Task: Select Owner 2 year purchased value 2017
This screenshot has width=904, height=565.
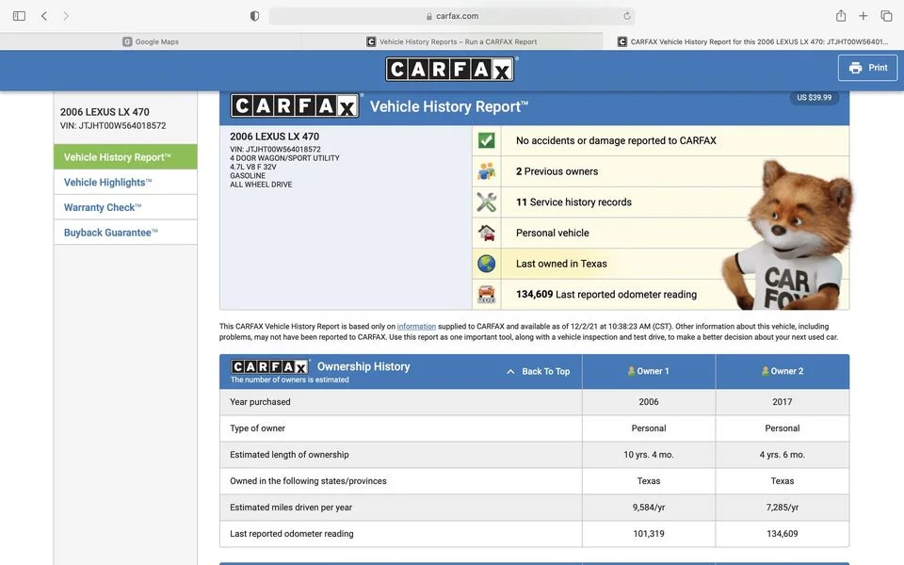Action: (x=783, y=402)
